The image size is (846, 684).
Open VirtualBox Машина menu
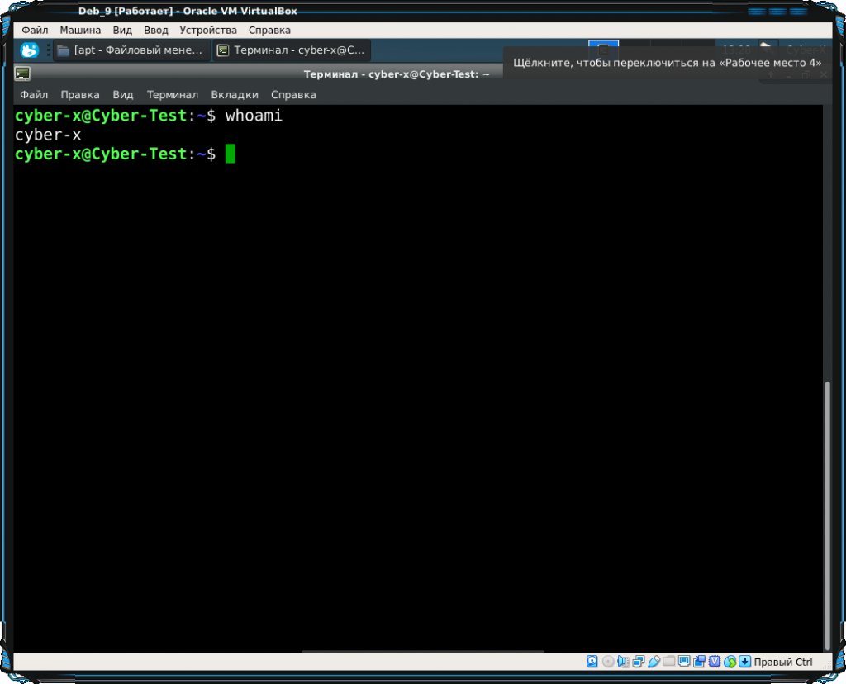click(80, 31)
